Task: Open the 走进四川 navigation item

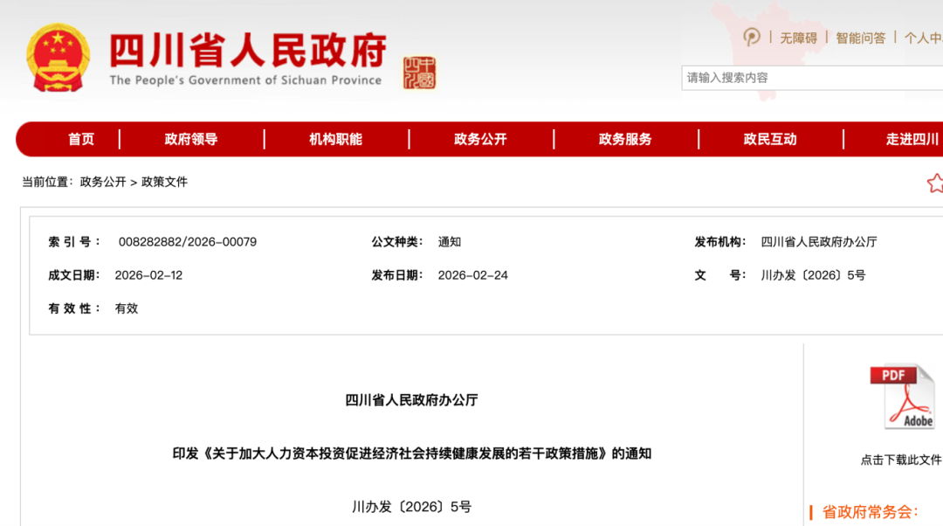Action: [x=912, y=139]
